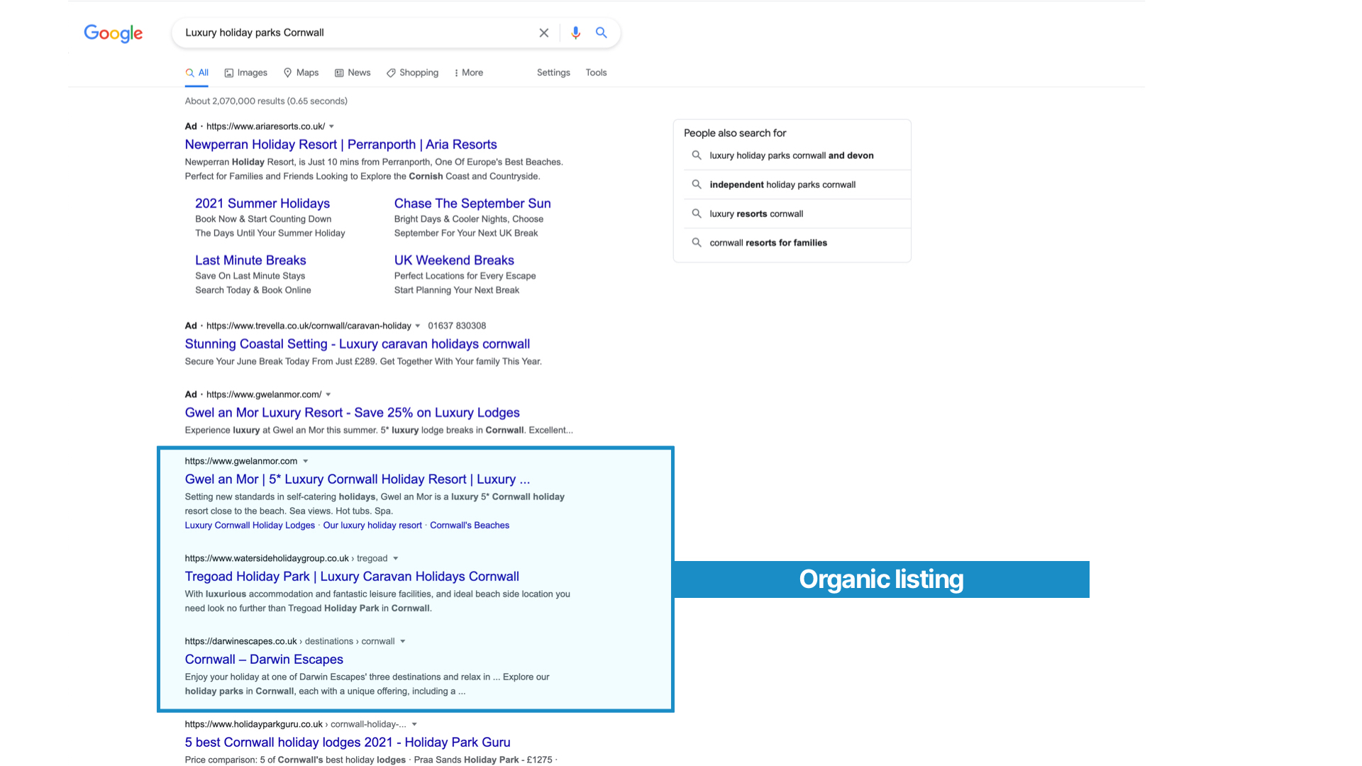Click the phone number 01637 830308

coord(457,326)
